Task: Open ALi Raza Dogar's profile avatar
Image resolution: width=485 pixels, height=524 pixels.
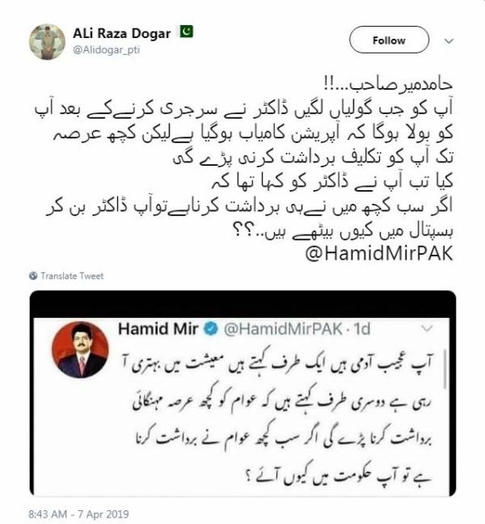Action: point(47,41)
